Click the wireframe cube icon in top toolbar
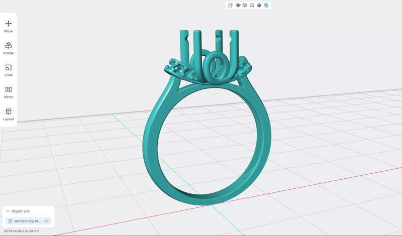The width and height of the screenshot is (402, 236). pos(245,5)
